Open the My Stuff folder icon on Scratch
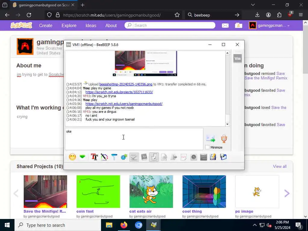Image resolution: width=308 pixels, height=231 pixels. 239,26
